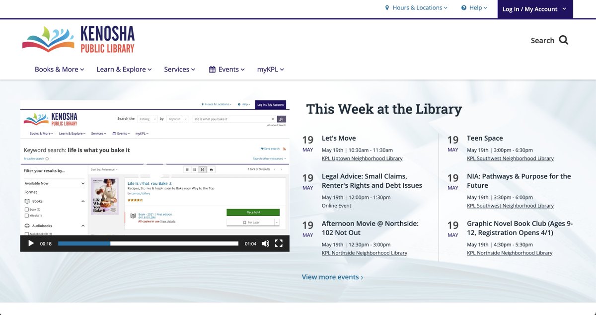Play the tutorial video
The image size is (596, 315).
point(31,243)
